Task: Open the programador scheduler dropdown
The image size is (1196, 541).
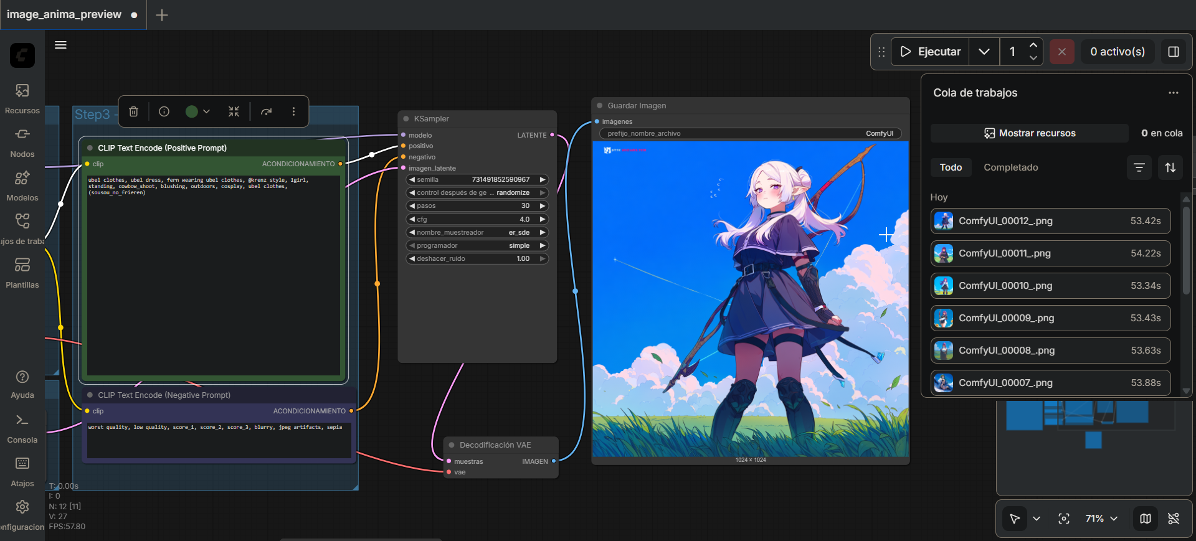Action: click(x=477, y=246)
